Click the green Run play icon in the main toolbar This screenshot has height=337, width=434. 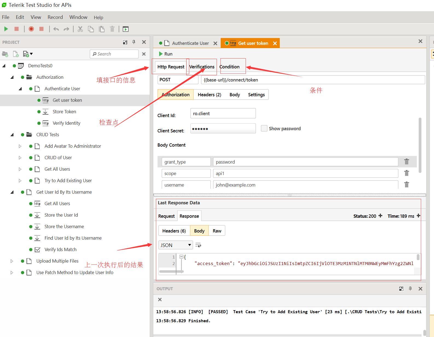[6, 29]
